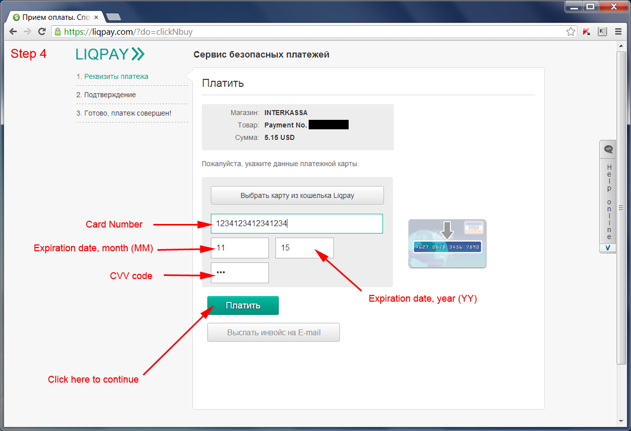Click Выслать инвойс на E-mail button
The image size is (631, 431).
pos(273,332)
